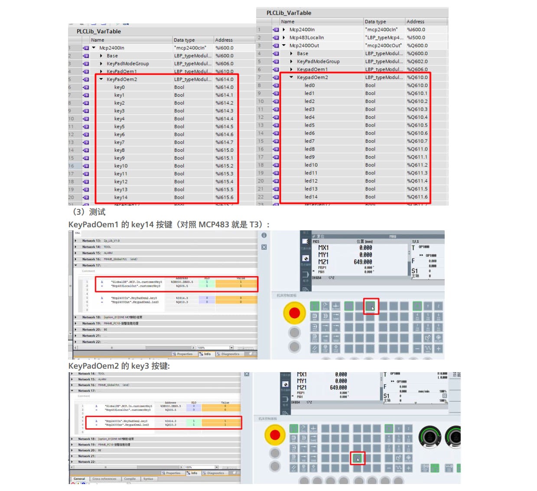Expand Network 15 ALARM in KeyPadOem1 test screenshot
This screenshot has height=491, width=537.
click(75, 253)
